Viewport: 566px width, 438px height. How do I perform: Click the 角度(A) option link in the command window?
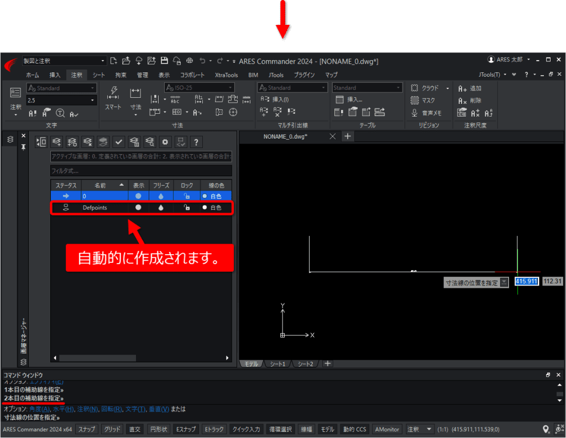coord(38,409)
